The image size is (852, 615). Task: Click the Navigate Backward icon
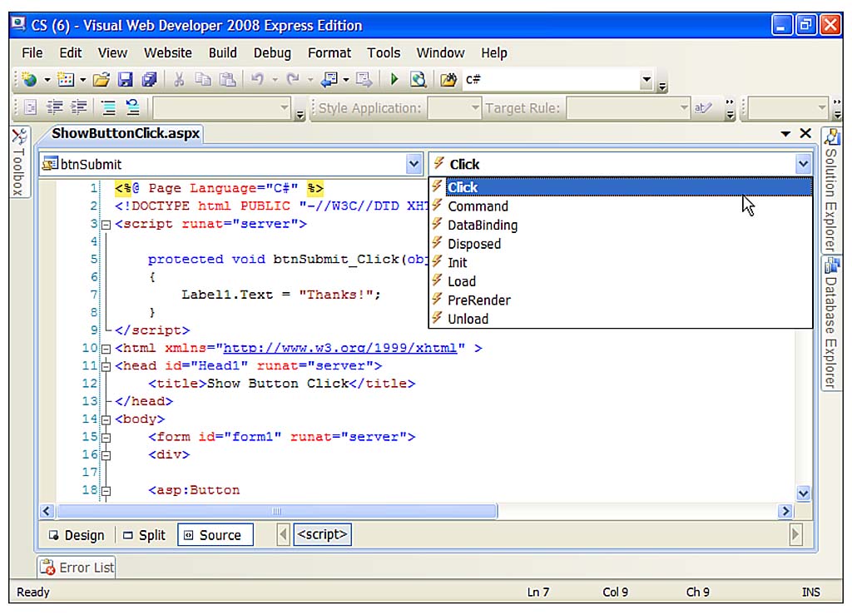tap(329, 80)
